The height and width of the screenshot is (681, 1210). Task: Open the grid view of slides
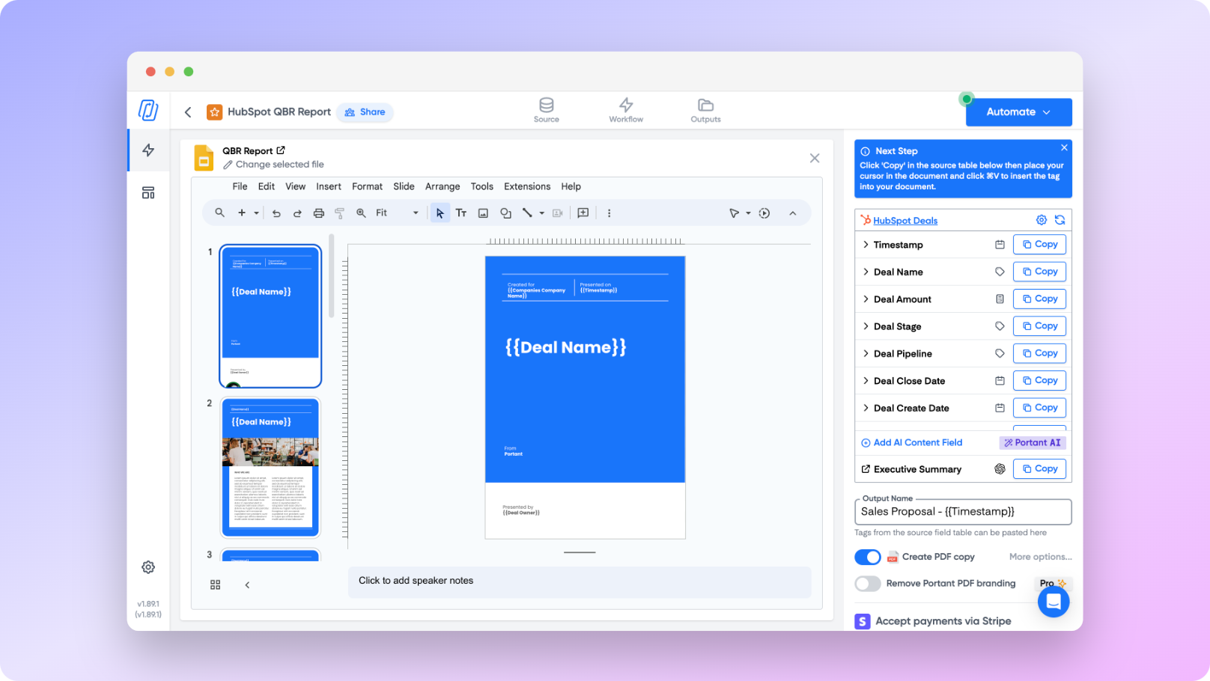click(216, 584)
